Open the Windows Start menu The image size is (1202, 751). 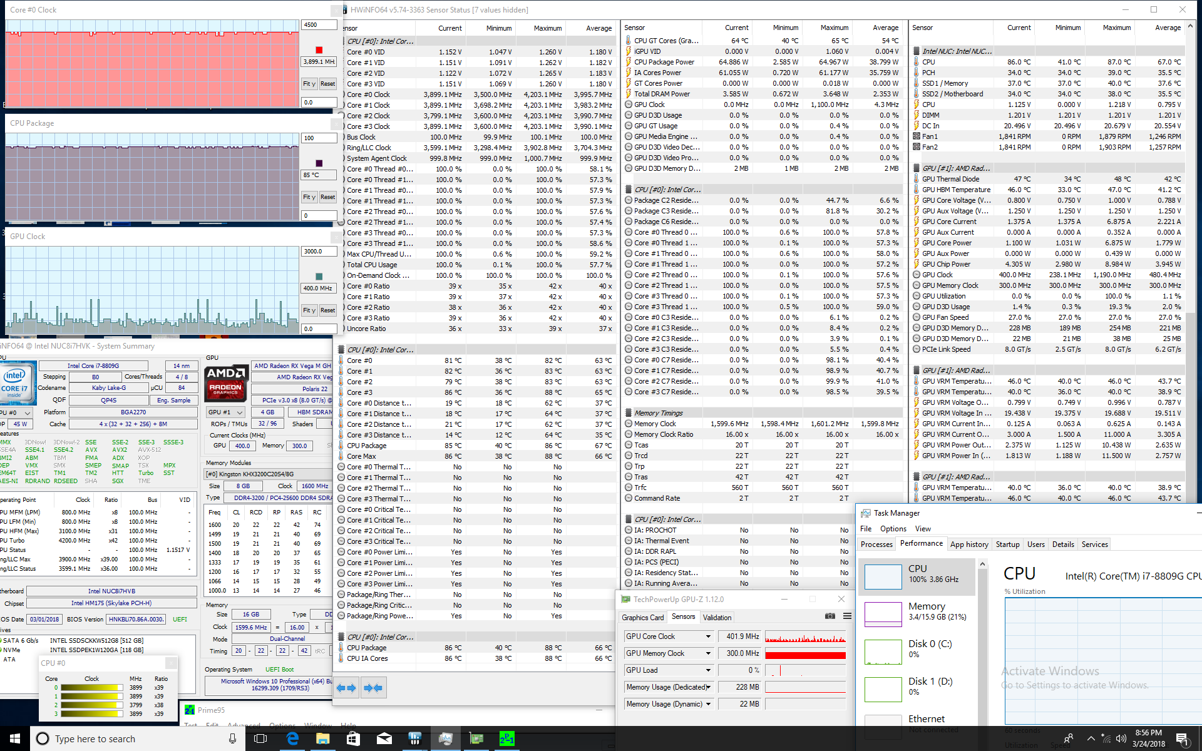(x=15, y=738)
